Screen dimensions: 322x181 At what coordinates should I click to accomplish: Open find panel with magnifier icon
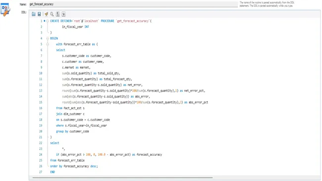click(x=52, y=14)
